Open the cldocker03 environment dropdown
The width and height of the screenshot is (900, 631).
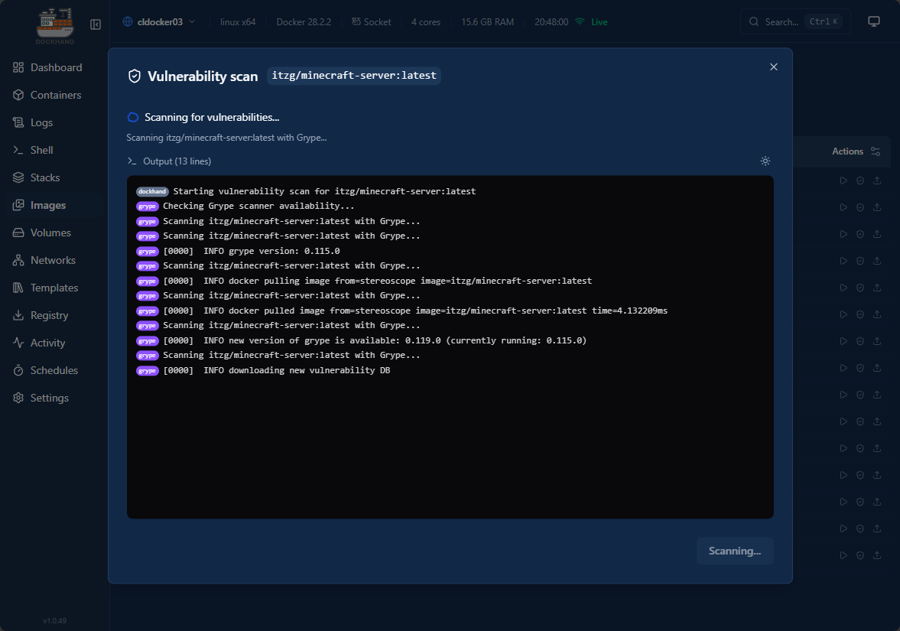click(x=159, y=22)
